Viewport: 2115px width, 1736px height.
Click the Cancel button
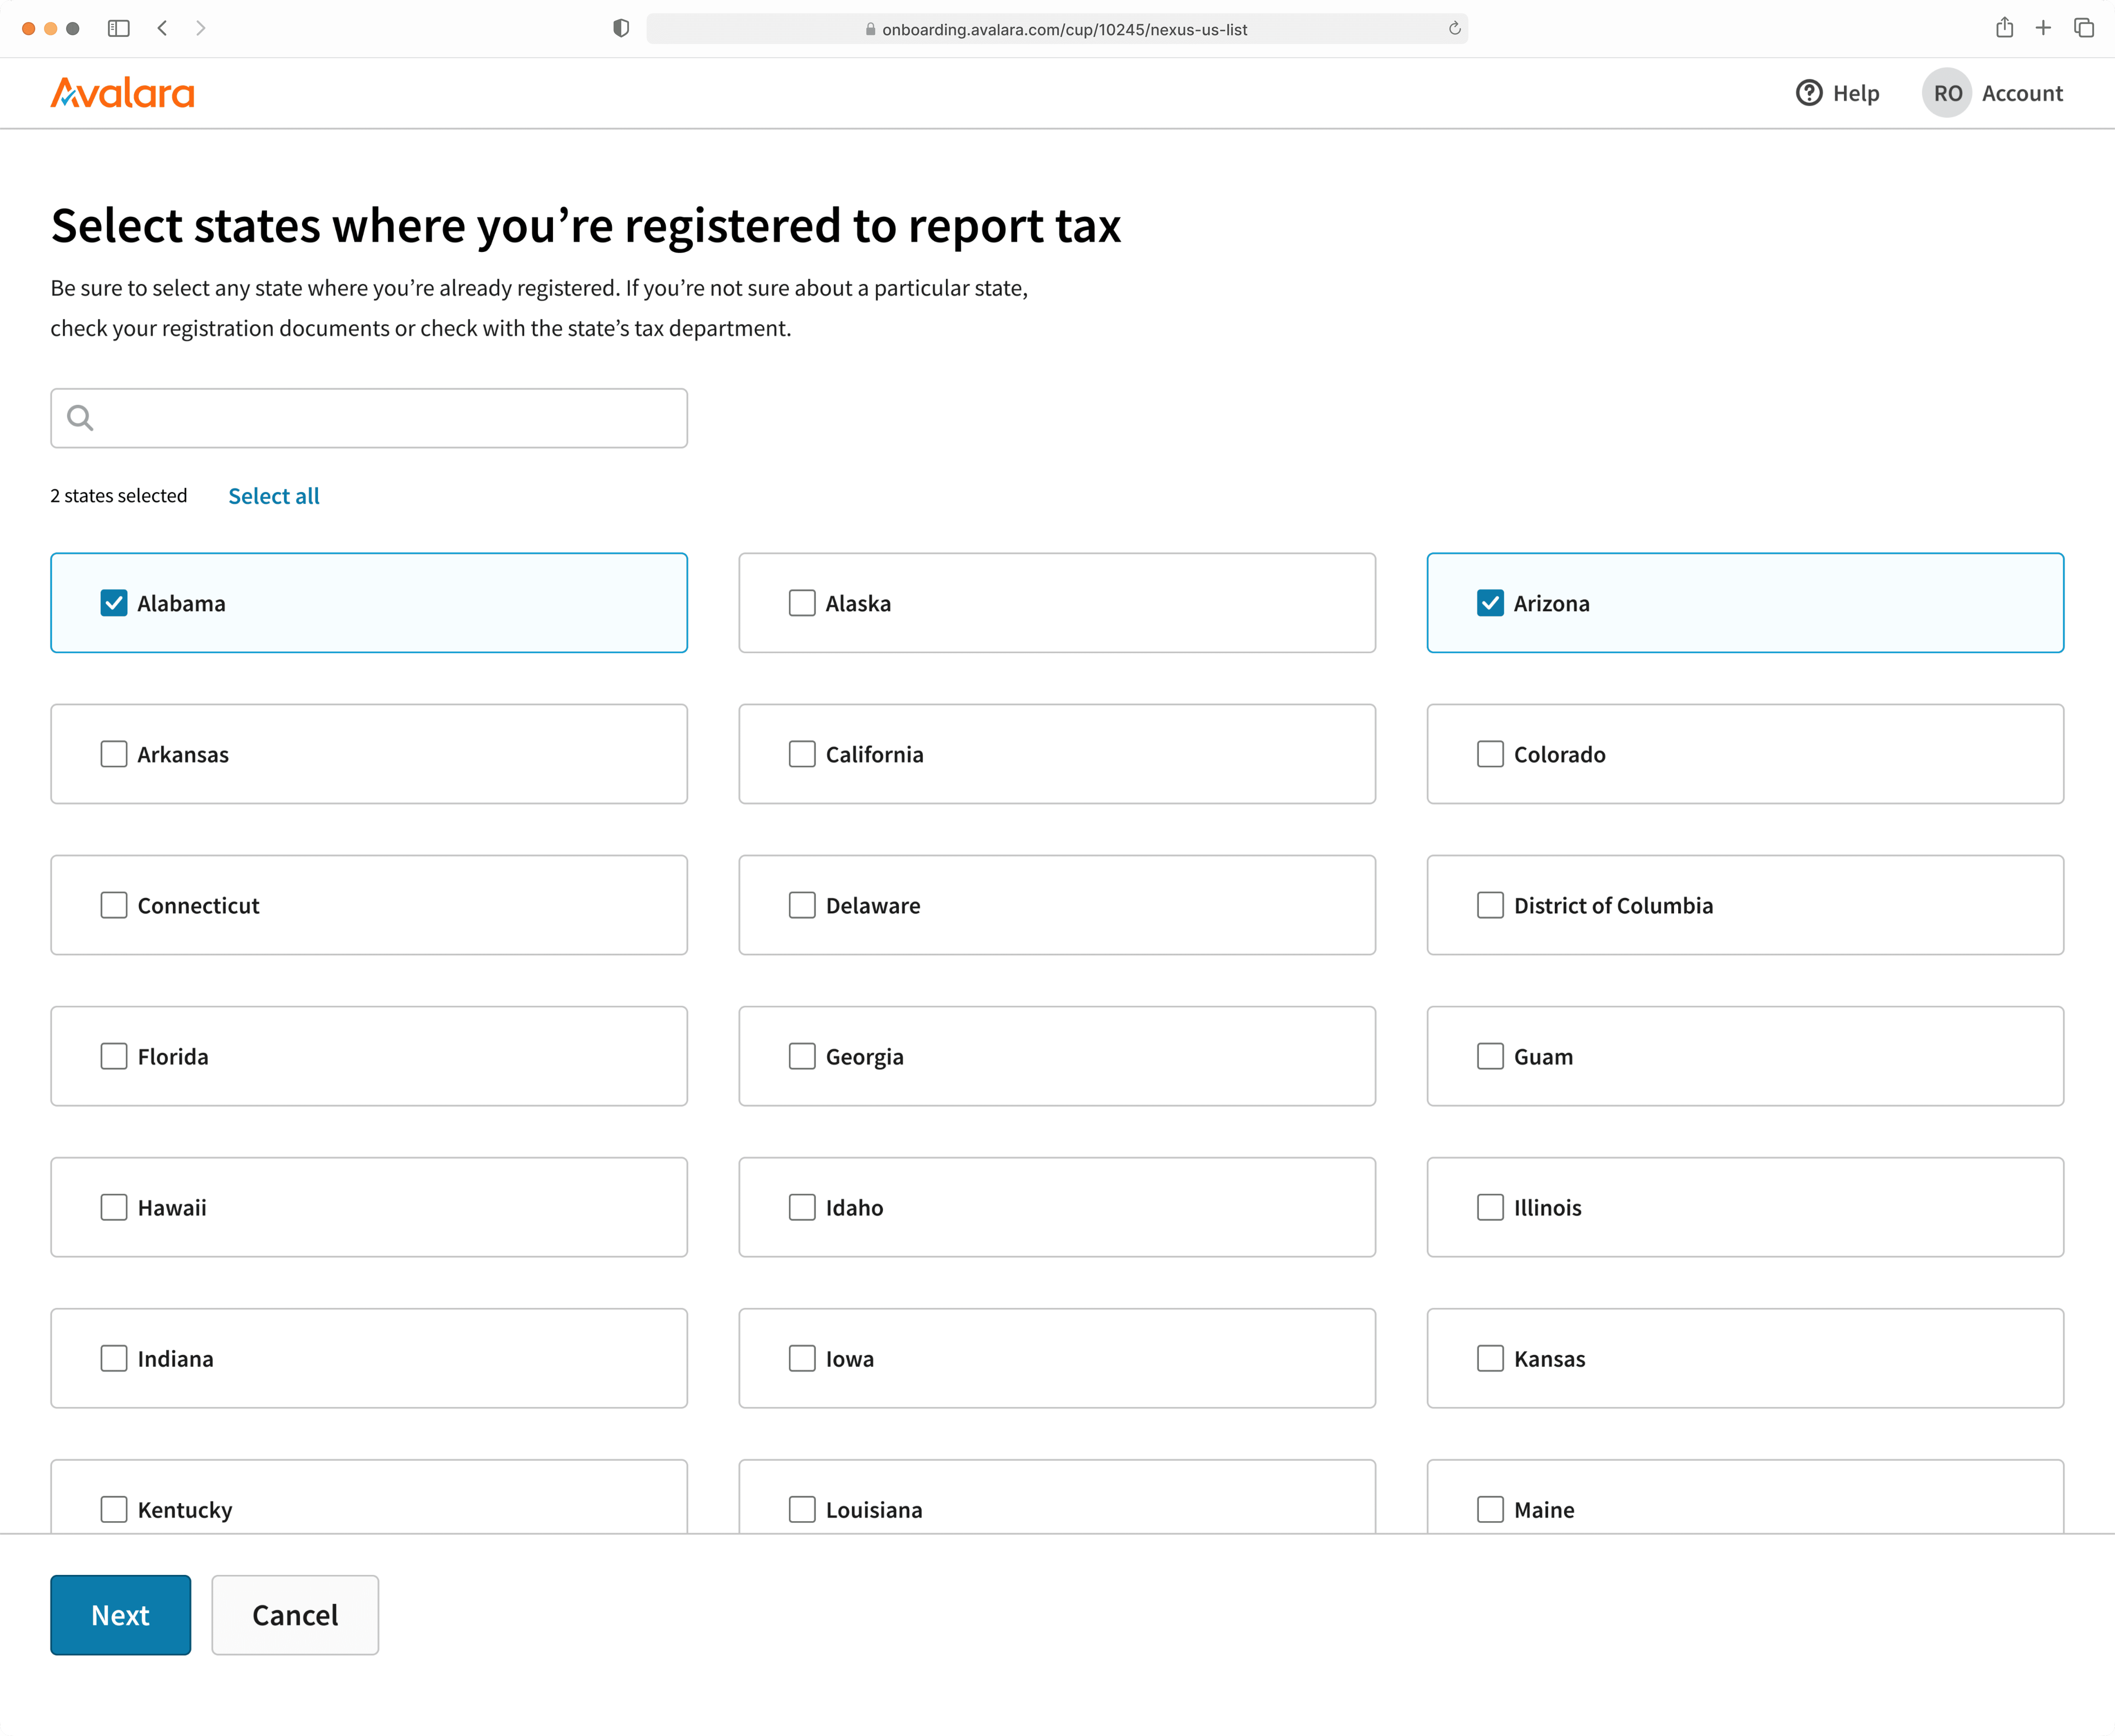295,1615
